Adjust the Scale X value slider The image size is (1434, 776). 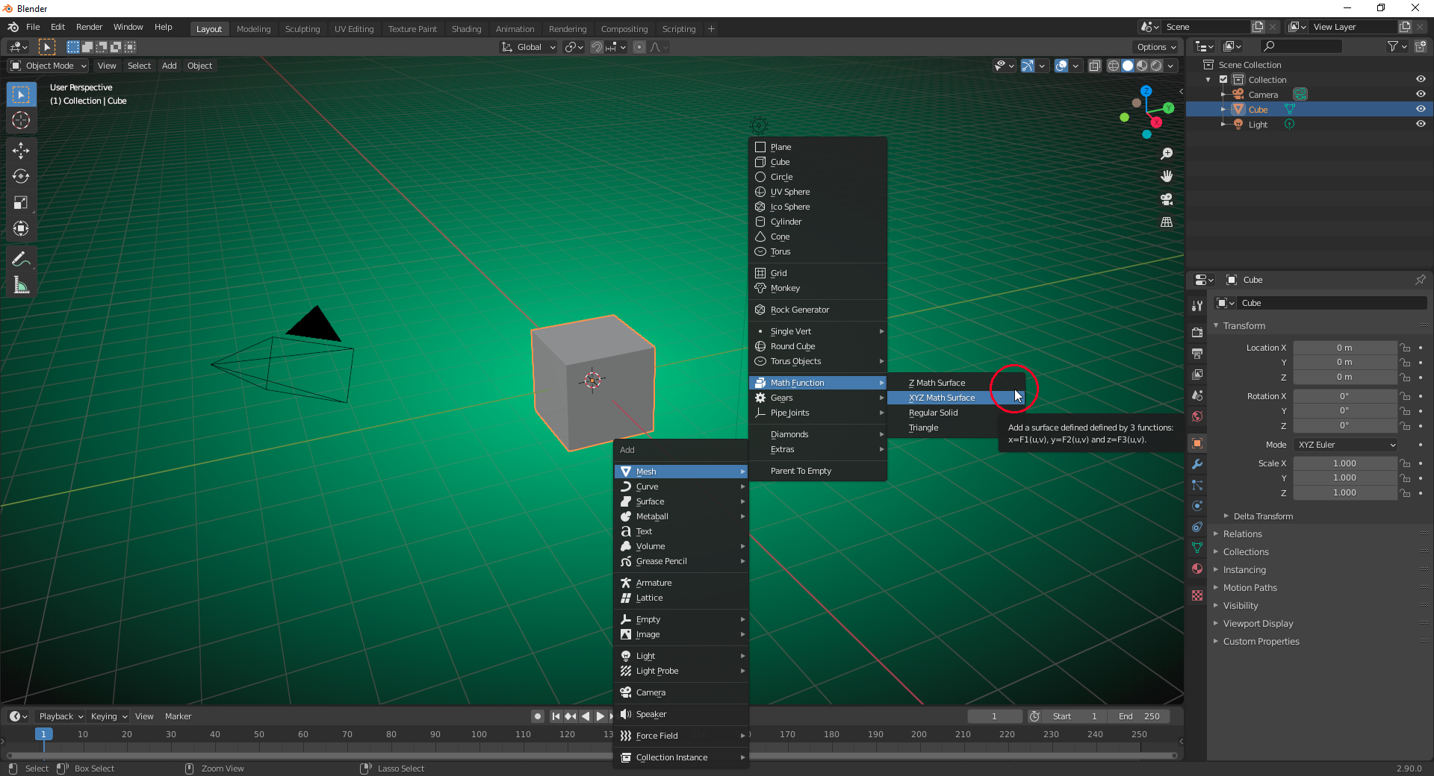coord(1344,463)
